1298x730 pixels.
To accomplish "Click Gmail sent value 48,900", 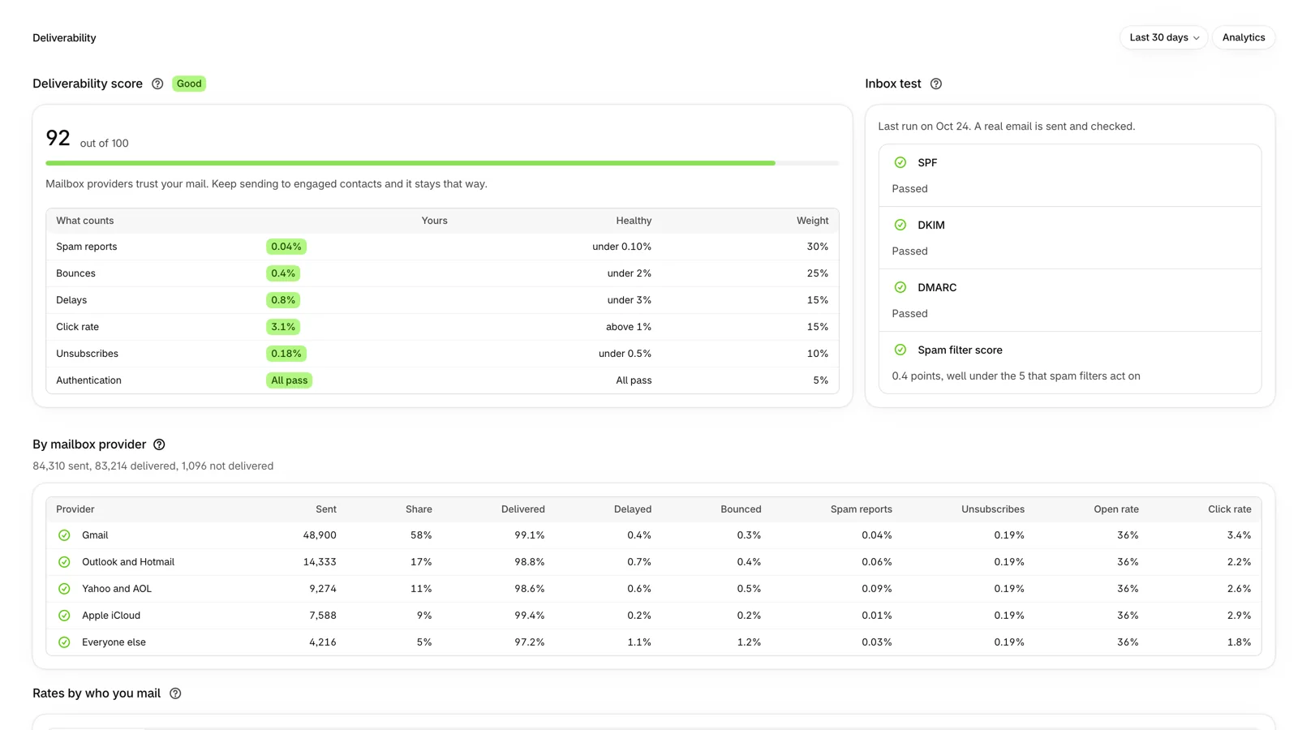I will click(320, 535).
